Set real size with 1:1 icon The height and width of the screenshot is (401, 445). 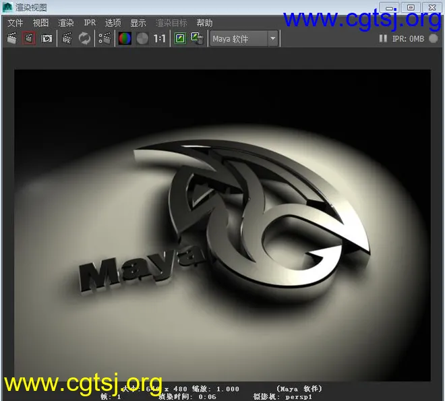tap(159, 38)
